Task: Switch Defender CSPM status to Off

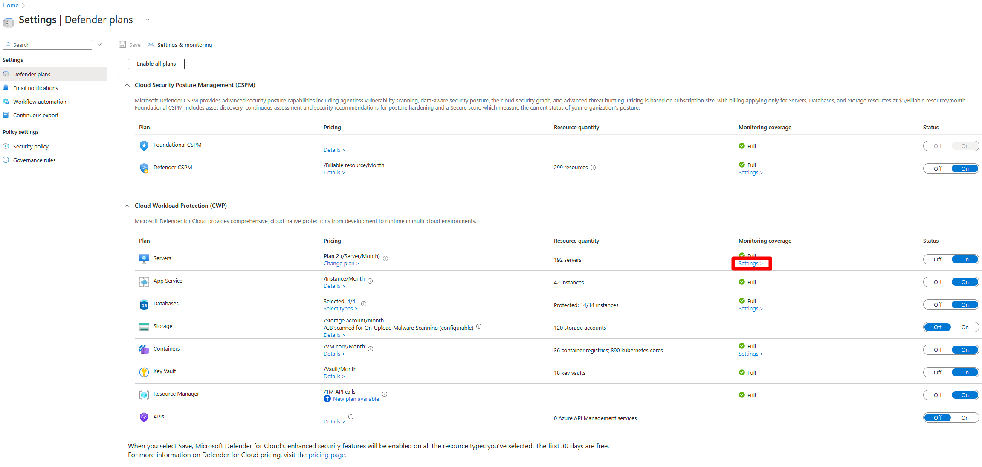Action: (937, 168)
